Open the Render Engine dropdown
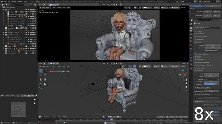The width and height of the screenshot is (222, 124). tap(213, 28)
